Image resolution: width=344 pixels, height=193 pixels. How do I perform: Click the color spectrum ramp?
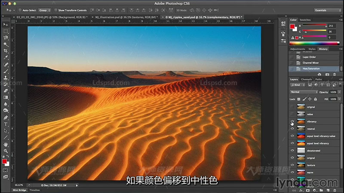(314, 43)
